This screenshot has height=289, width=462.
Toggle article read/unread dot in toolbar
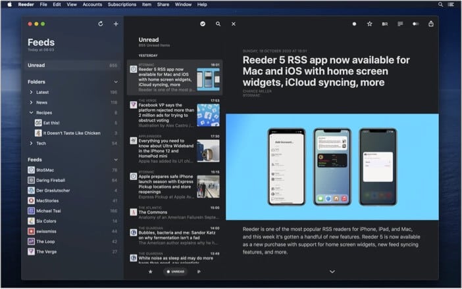coord(354,24)
